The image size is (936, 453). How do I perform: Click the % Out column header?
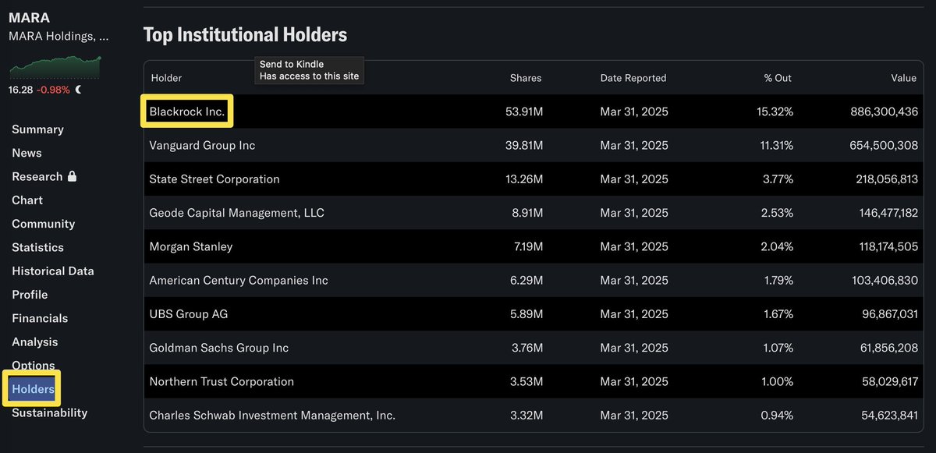(778, 78)
